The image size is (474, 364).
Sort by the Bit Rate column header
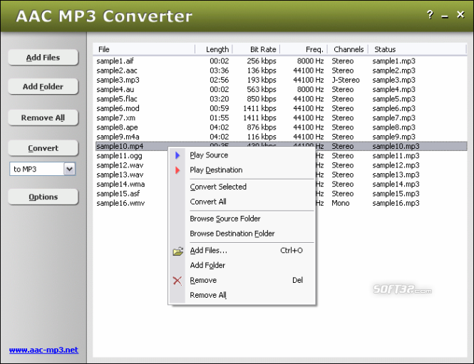click(x=256, y=49)
